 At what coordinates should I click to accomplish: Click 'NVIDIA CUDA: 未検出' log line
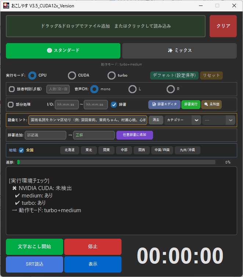42,188
